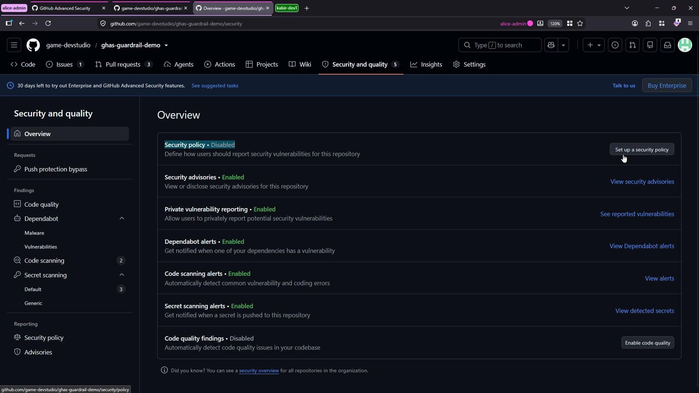Open the browser account icon

(635, 23)
